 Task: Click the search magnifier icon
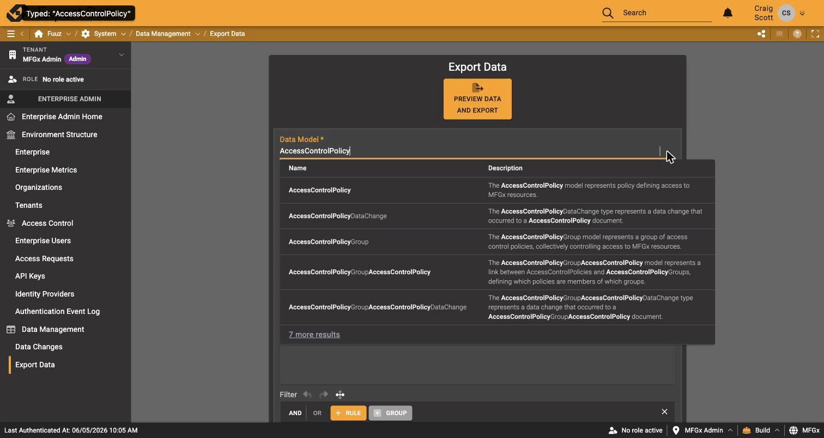point(608,13)
